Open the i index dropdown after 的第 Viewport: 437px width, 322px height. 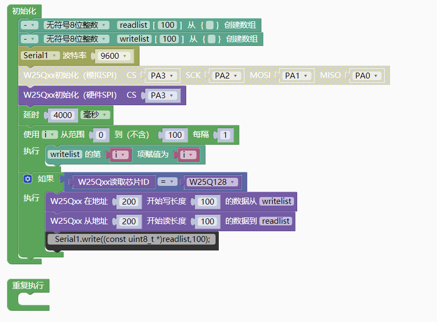pos(120,154)
